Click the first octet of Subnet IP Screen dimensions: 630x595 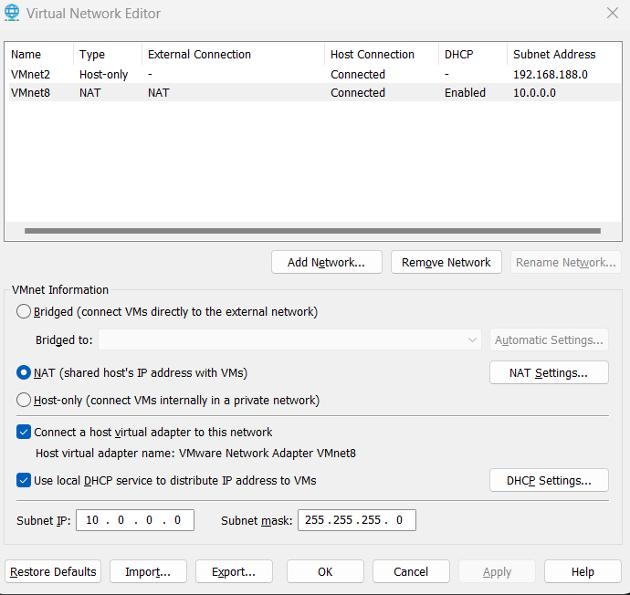pos(92,520)
